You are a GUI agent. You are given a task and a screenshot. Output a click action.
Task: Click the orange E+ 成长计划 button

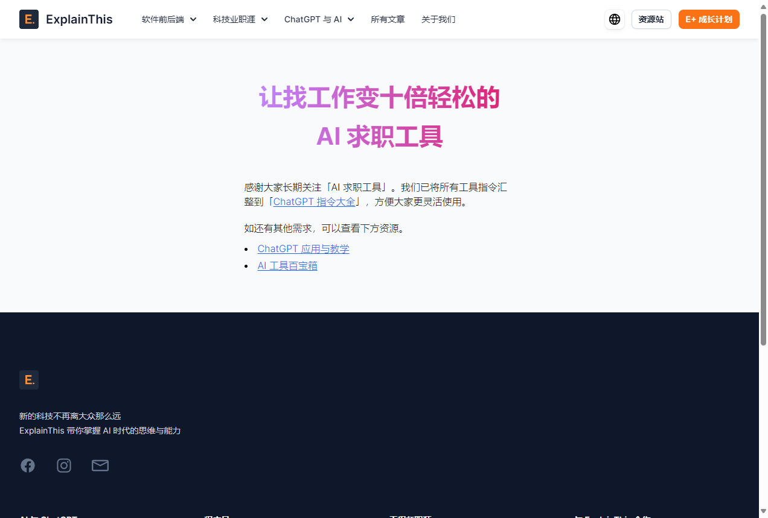[709, 19]
